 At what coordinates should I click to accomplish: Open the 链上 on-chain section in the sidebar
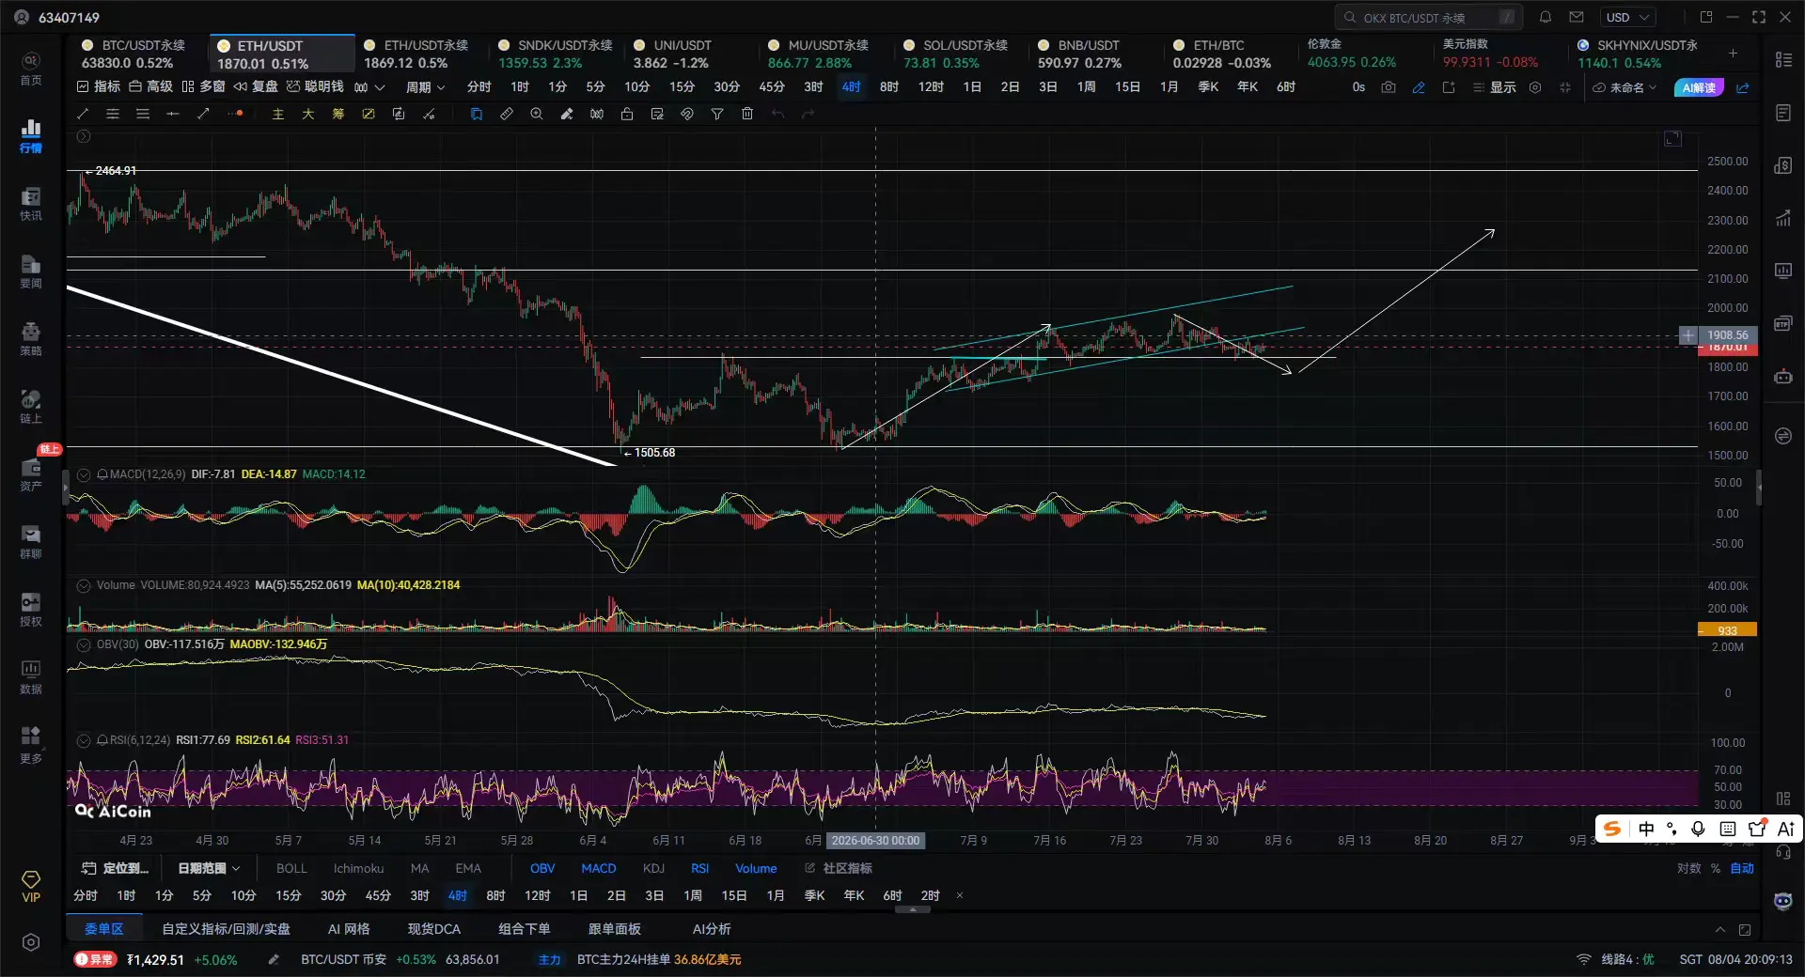point(31,406)
